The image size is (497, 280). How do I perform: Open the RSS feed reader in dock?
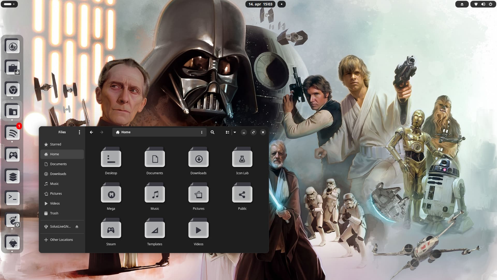[12, 133]
